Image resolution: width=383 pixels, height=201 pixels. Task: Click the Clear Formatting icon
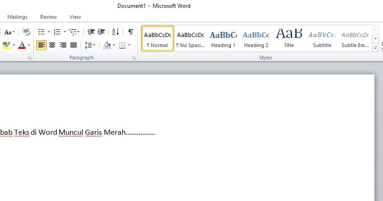click(x=26, y=32)
